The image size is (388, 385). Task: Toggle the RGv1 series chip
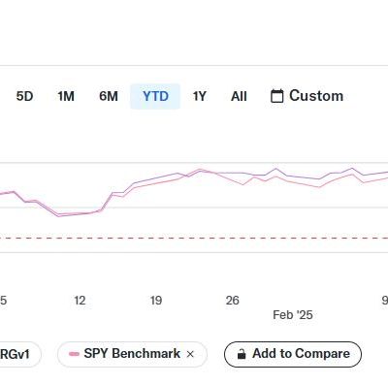pos(17,354)
